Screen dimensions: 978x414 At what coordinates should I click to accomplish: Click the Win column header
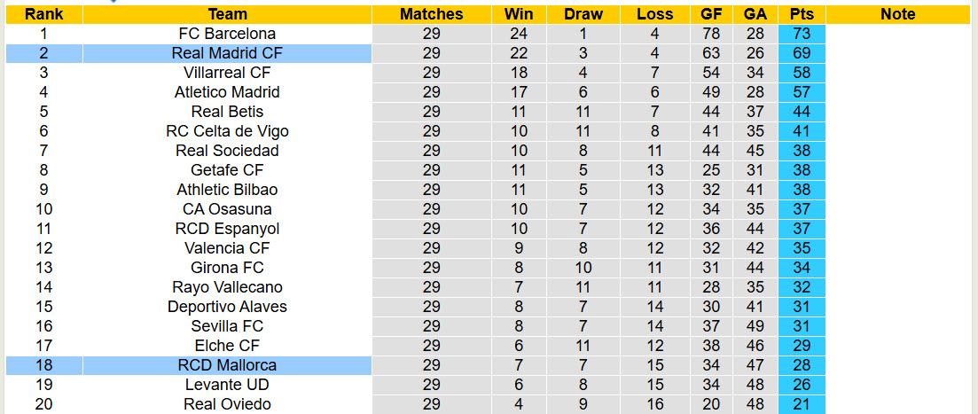click(x=518, y=14)
